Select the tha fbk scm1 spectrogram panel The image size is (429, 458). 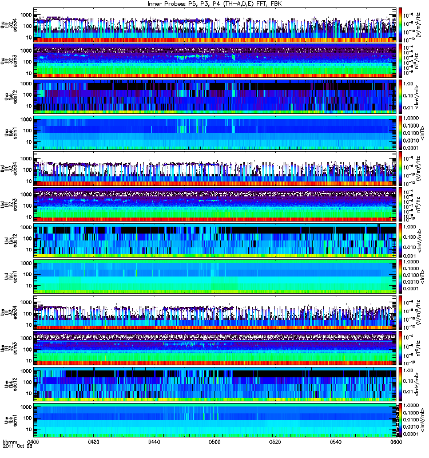[215, 133]
